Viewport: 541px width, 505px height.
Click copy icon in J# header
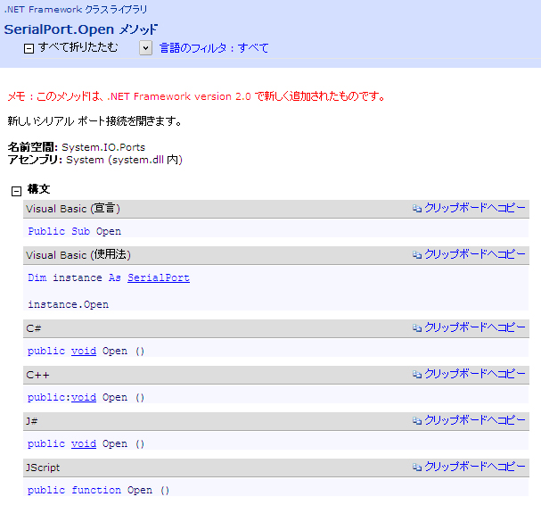pos(417,420)
